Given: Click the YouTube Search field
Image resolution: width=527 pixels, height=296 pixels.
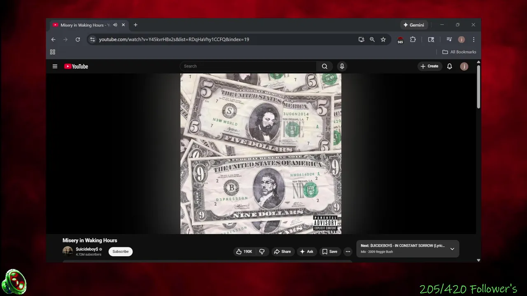Looking at the screenshot, I should point(248,66).
